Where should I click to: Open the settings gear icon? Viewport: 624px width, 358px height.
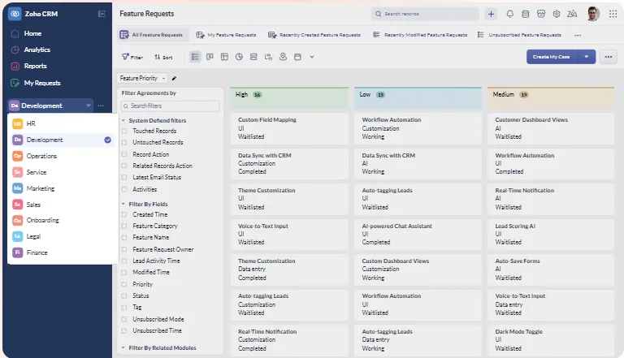click(557, 14)
